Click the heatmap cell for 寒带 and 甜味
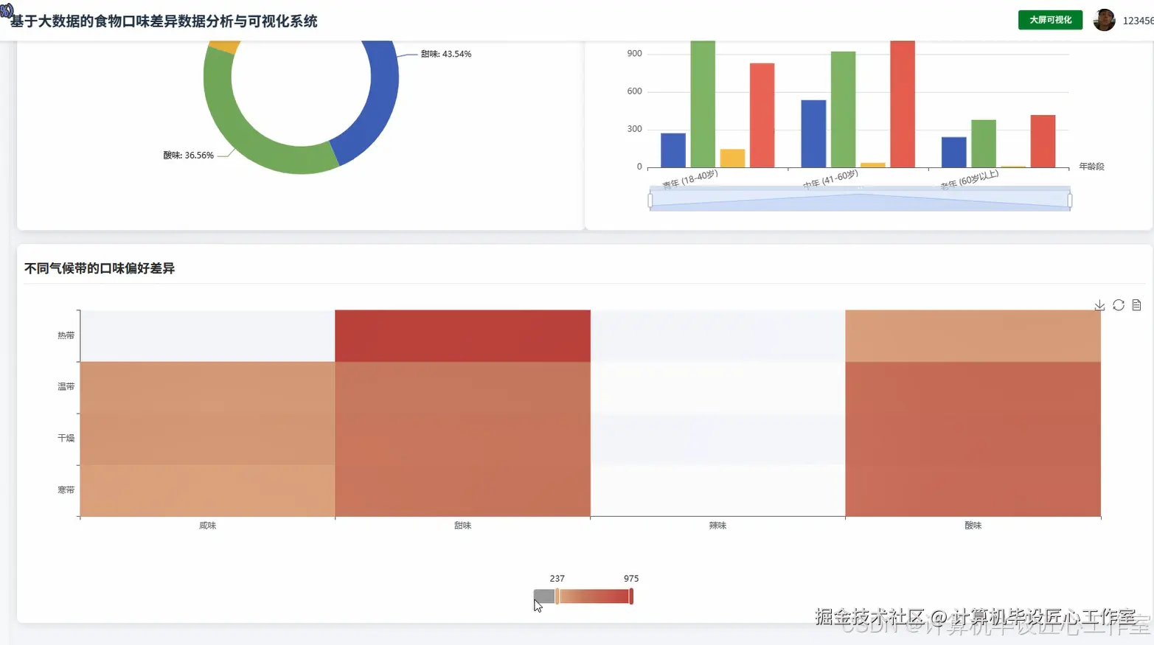Image resolution: width=1154 pixels, height=645 pixels. (x=462, y=490)
